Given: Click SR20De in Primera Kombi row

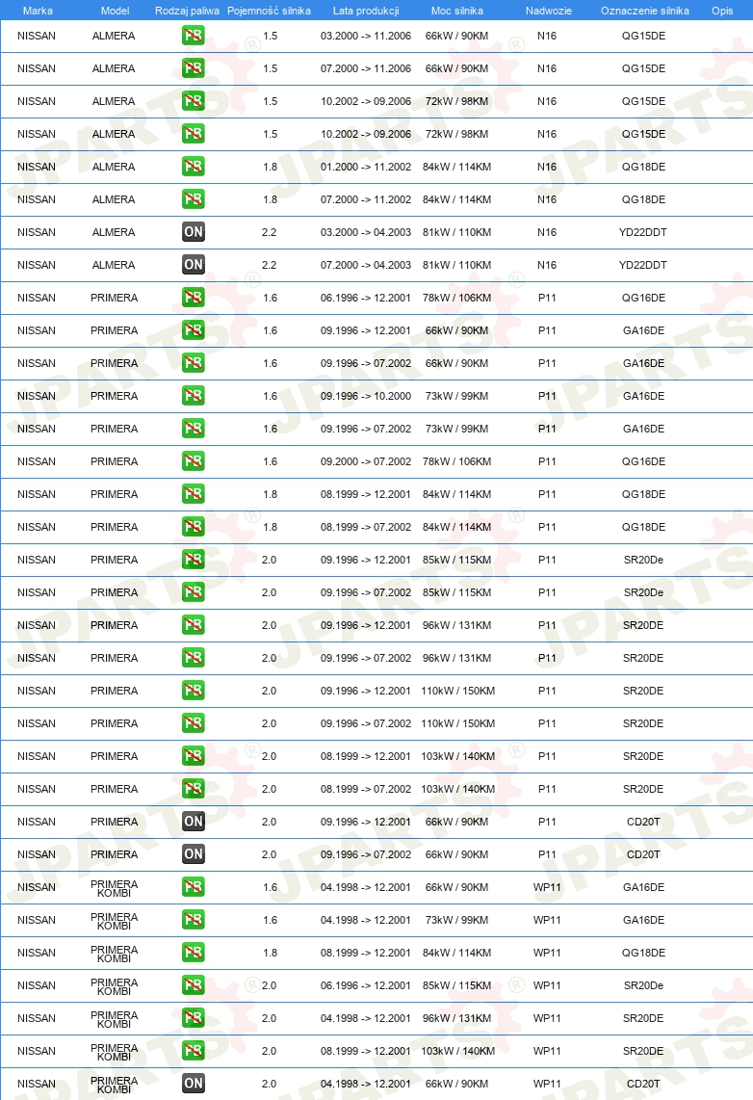Looking at the screenshot, I should click(643, 985).
